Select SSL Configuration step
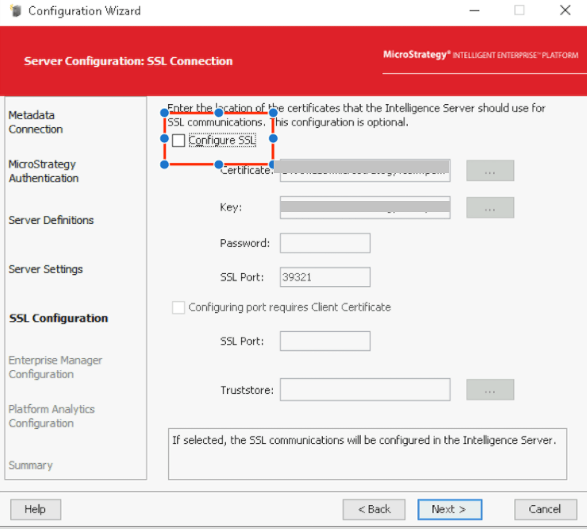Image resolution: width=587 pixels, height=529 pixels. pos(59,319)
